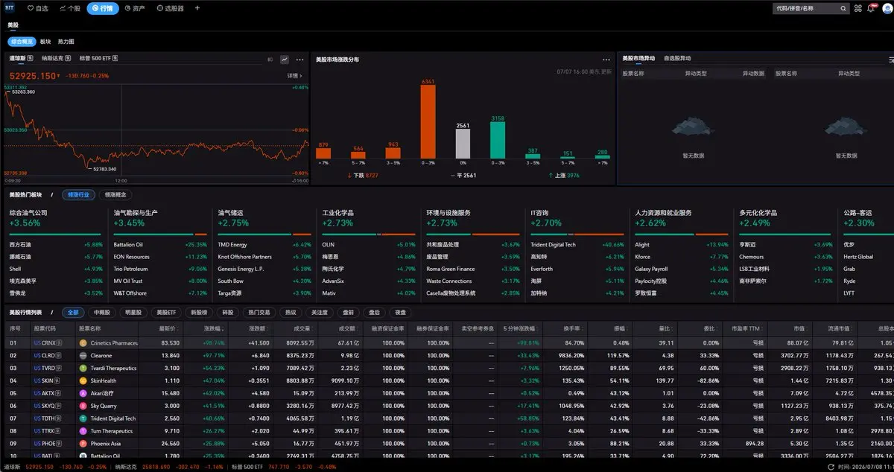Sort by 涨跌幅 column header

point(215,328)
